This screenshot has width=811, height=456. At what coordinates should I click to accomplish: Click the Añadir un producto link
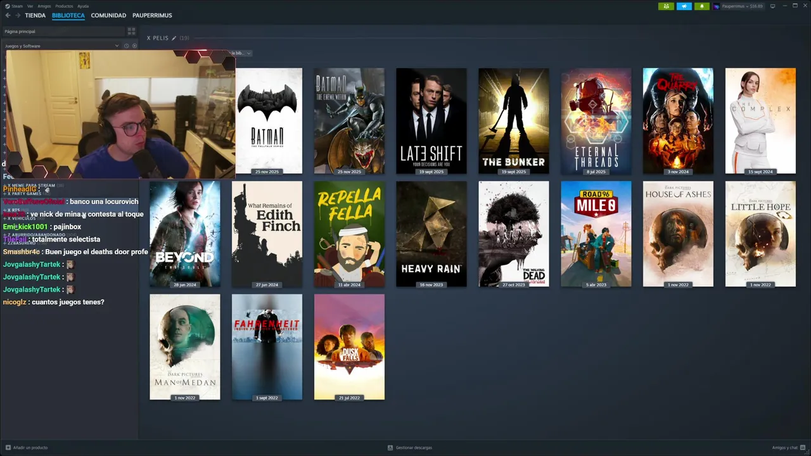click(x=30, y=448)
